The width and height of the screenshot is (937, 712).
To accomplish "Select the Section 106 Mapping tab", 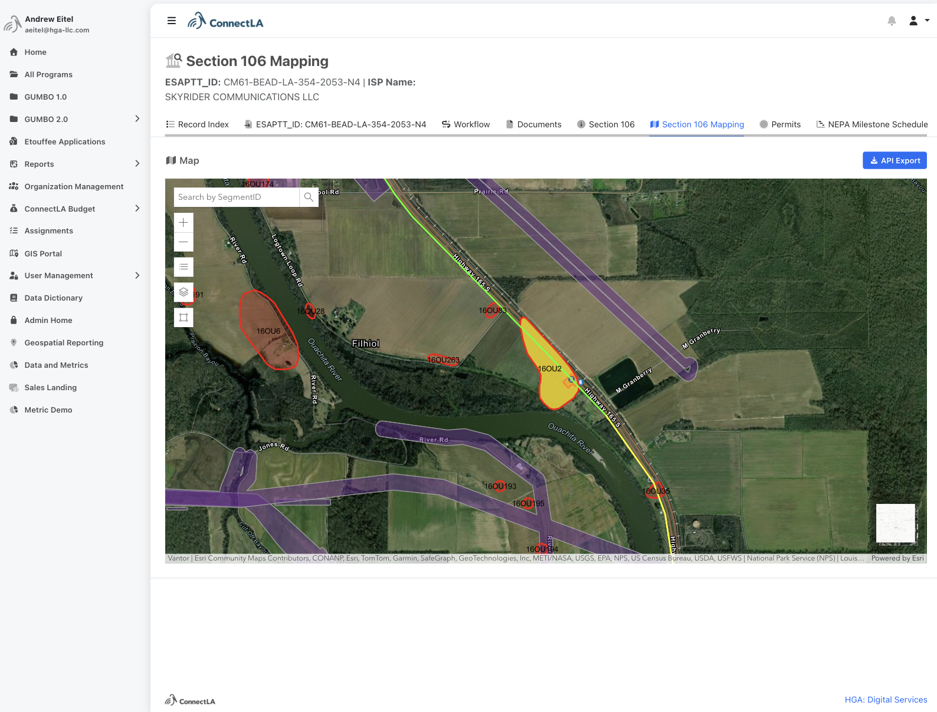I will point(697,124).
